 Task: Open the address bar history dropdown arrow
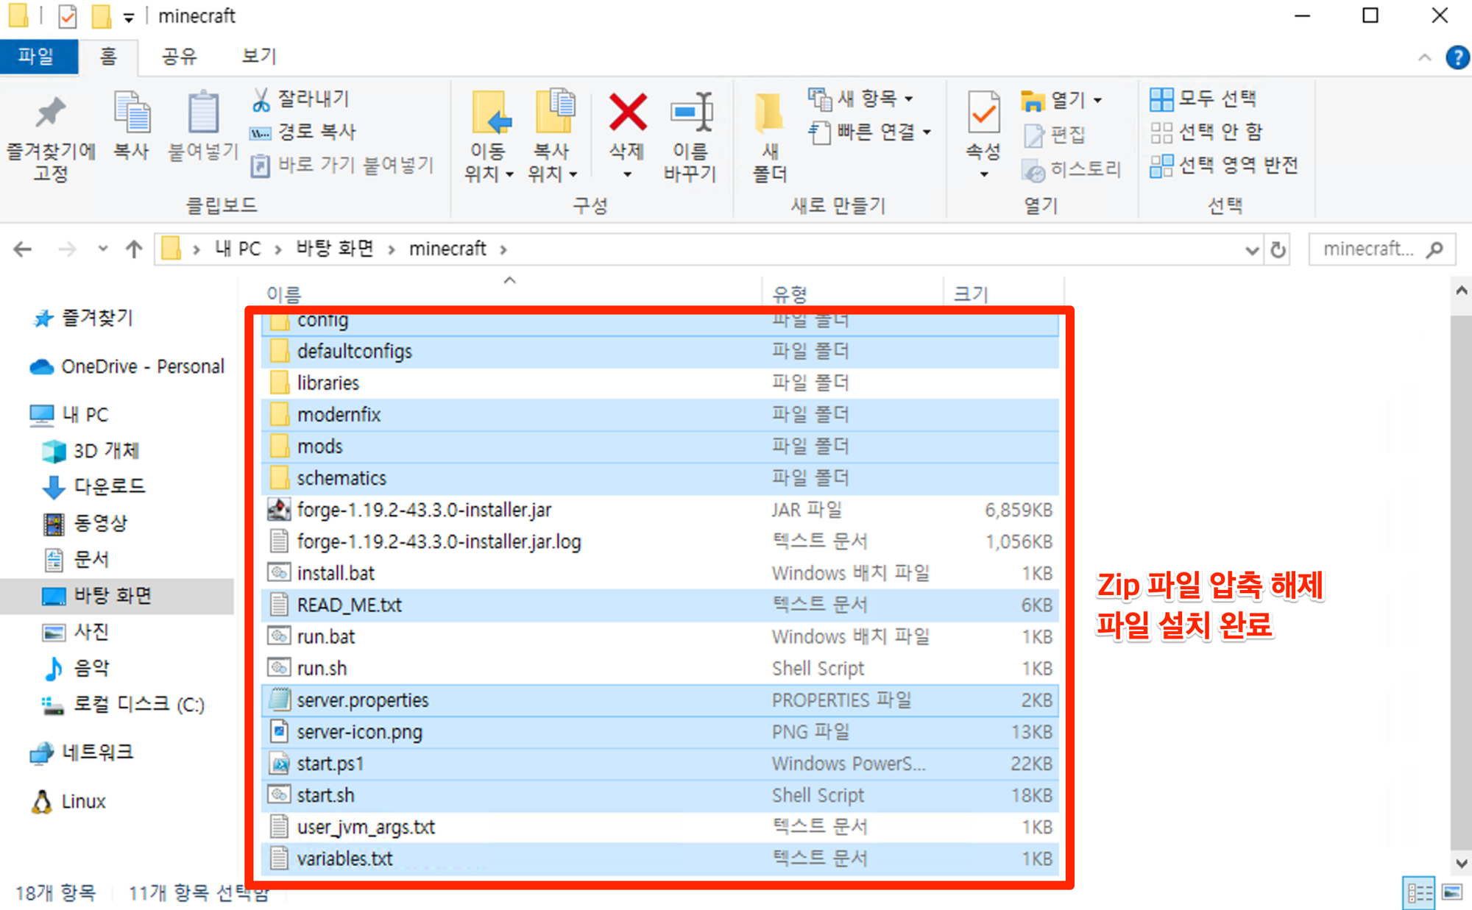[x=1251, y=250]
